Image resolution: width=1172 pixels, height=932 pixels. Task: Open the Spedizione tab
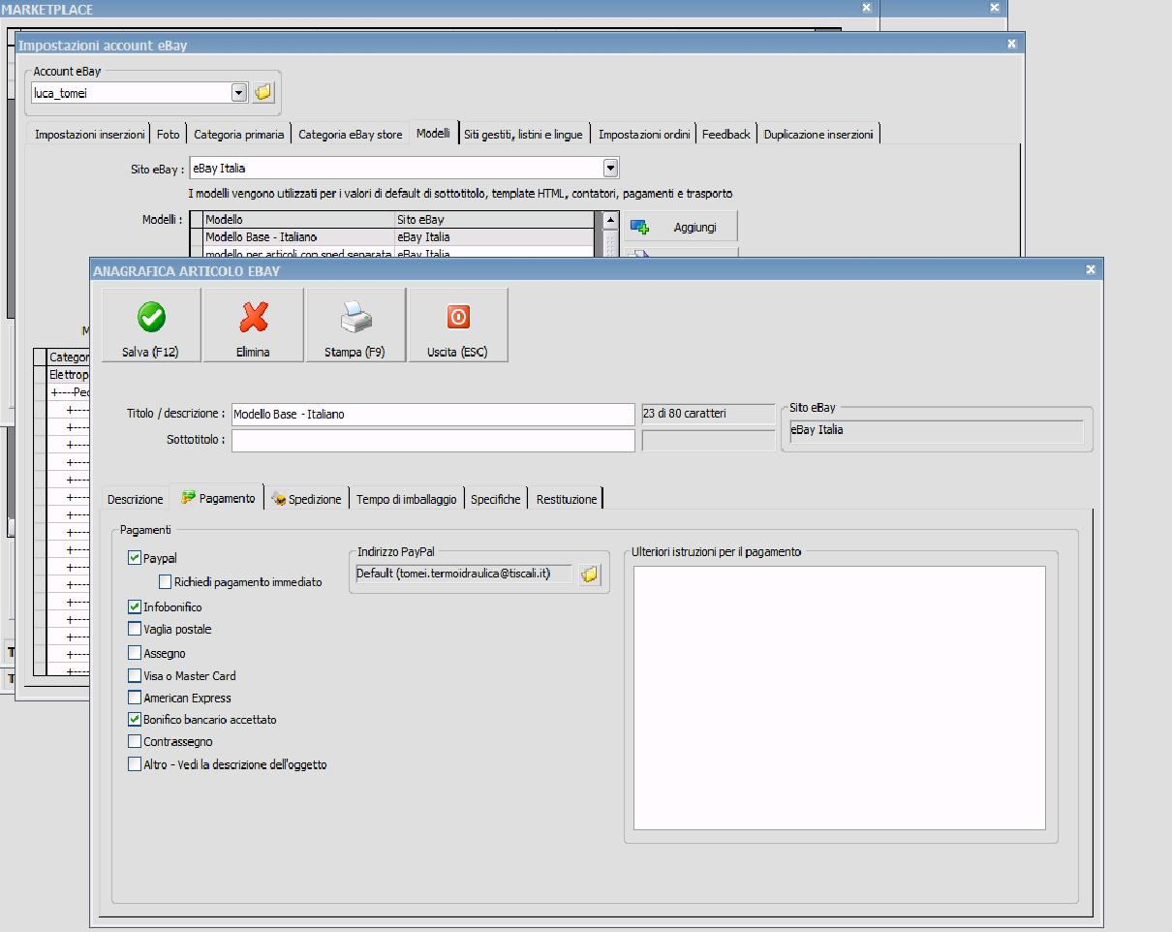[307, 499]
